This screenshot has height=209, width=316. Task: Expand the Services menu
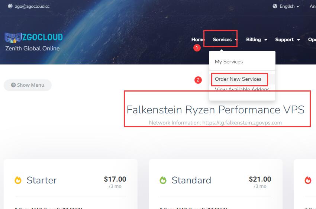(225, 40)
